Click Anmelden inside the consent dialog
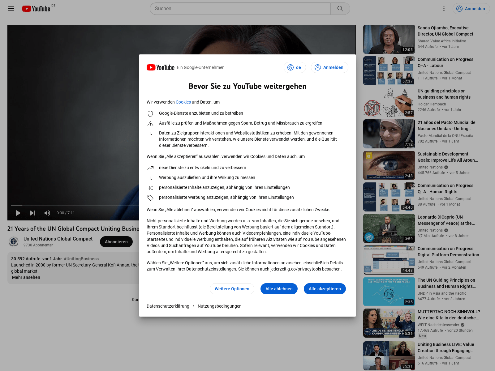 click(x=329, y=67)
